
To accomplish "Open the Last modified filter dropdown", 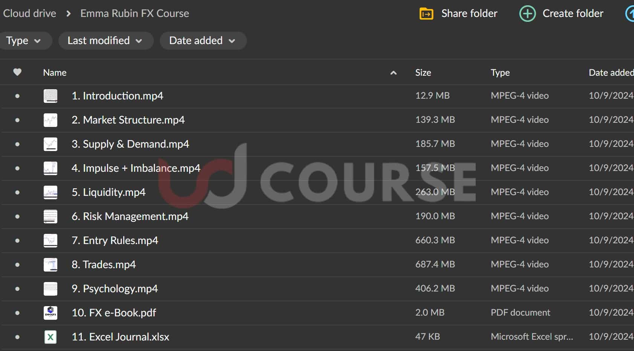I will pyautogui.click(x=105, y=41).
